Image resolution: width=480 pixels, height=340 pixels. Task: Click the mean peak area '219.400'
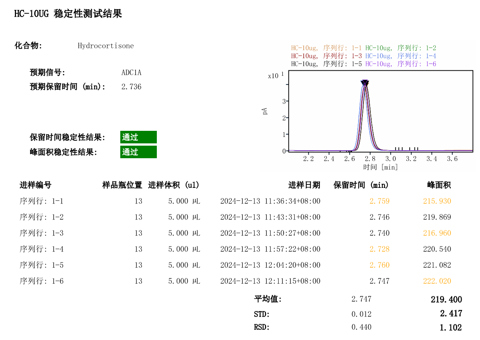(x=447, y=300)
